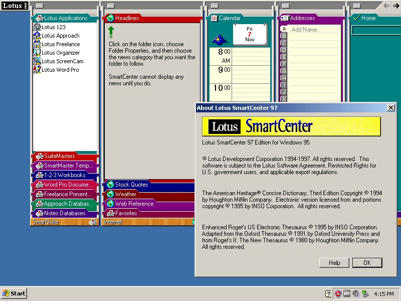Click the 4:15 PM clock
This screenshot has width=401, height=301.
384,294
